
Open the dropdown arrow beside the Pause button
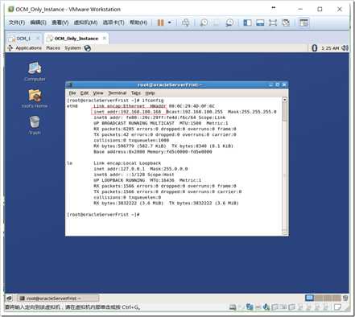click(169, 23)
